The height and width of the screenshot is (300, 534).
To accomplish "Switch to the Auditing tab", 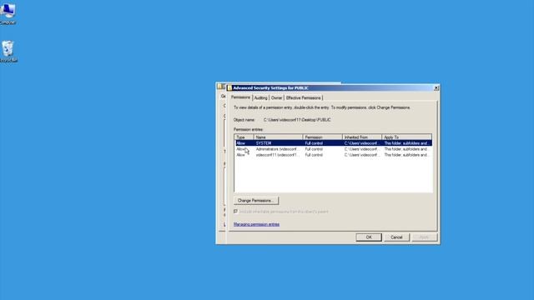I will pos(261,98).
